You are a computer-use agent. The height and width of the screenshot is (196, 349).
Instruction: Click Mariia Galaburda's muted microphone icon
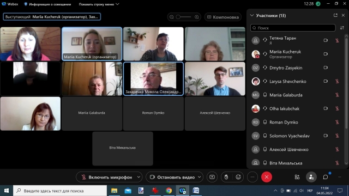tap(337, 95)
